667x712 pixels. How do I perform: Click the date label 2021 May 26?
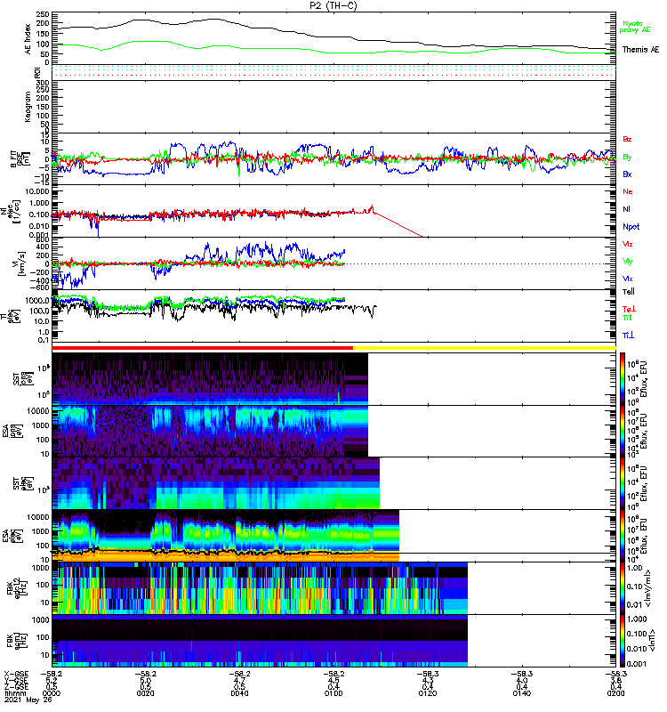tap(28, 700)
